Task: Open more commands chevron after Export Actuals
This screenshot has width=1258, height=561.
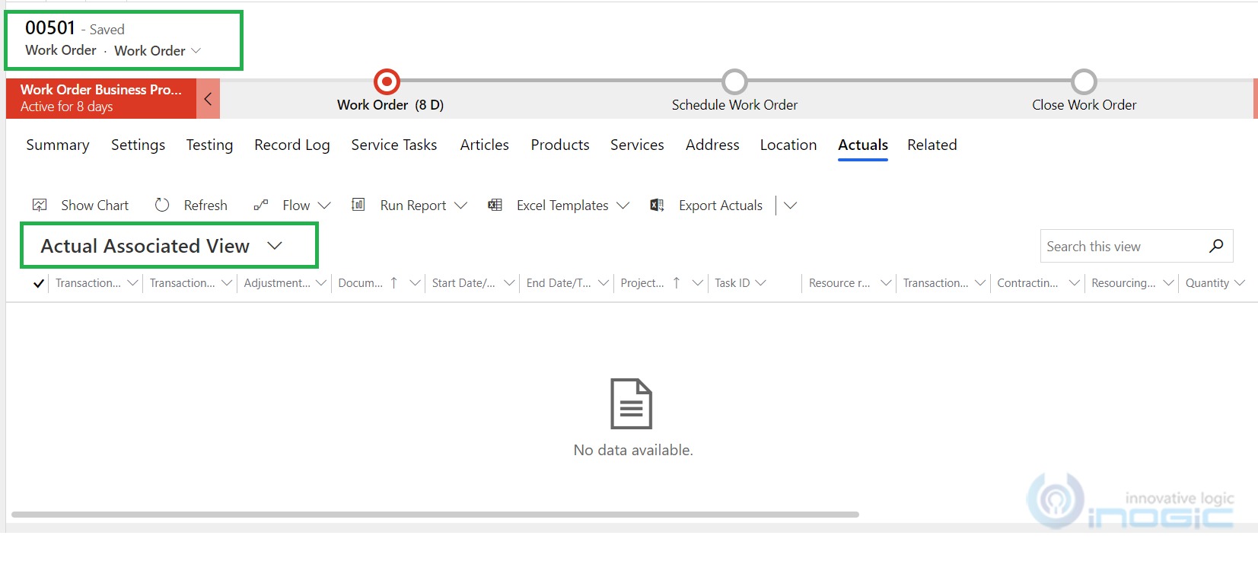Action: [x=790, y=206]
